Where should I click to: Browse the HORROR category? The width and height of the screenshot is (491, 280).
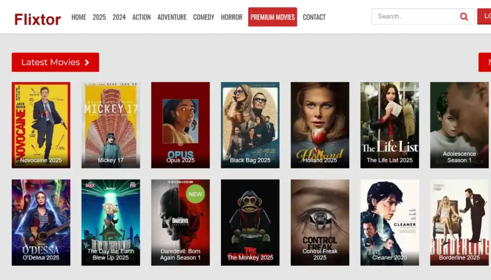[x=232, y=17]
